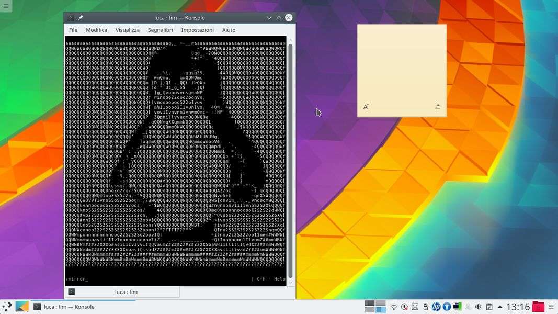Expand hidden system tray icons arrow
The width and height of the screenshot is (558, 314).
coord(500,307)
